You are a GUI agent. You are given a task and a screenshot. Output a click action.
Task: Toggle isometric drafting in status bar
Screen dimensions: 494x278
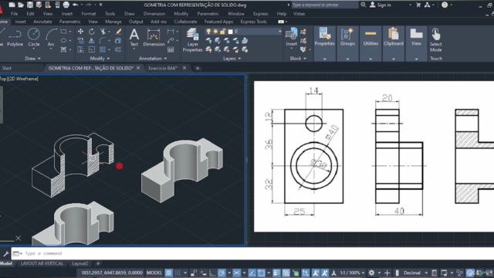237,273
